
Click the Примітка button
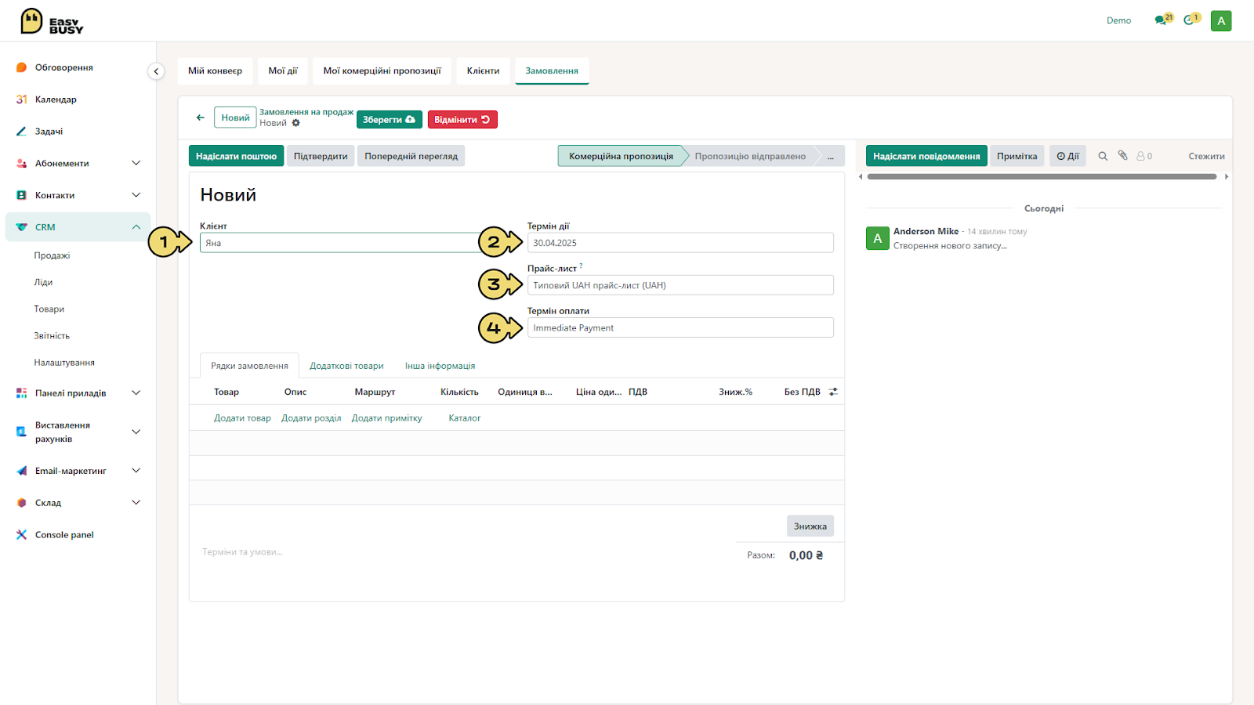pos(1017,156)
